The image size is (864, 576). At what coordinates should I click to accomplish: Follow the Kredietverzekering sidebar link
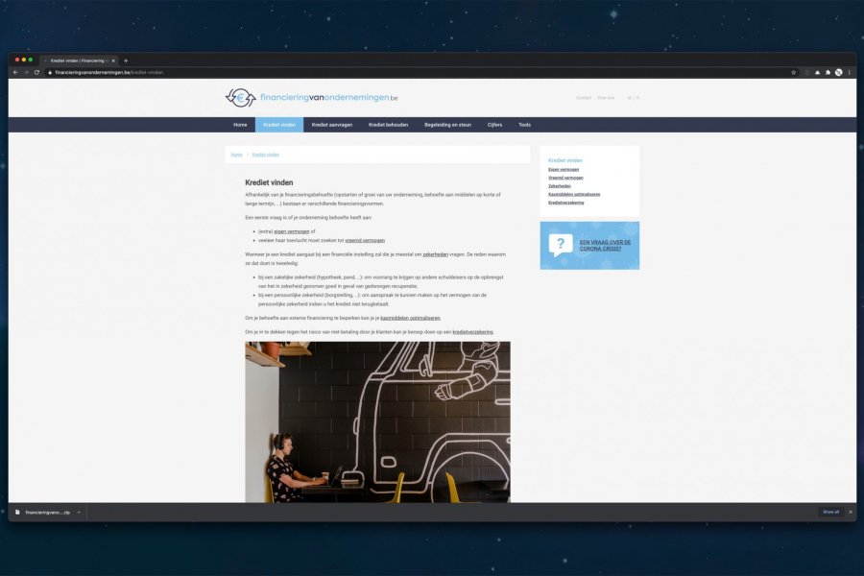click(x=566, y=203)
